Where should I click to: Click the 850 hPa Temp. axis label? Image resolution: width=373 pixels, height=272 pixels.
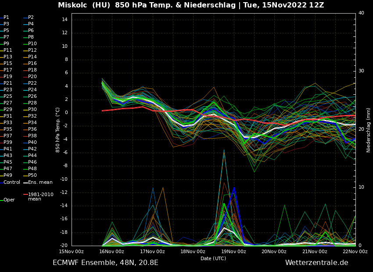[58, 130]
